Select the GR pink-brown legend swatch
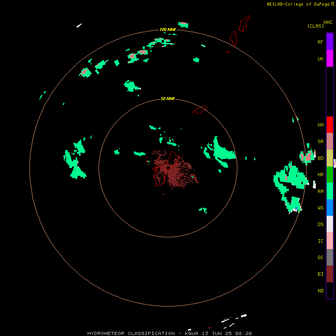 point(330,141)
